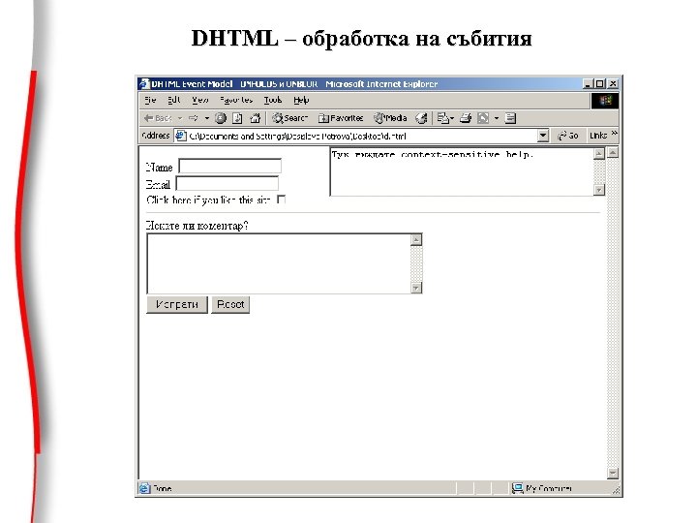697x523 pixels.
Task: Open the Edit menu
Action: 174,100
